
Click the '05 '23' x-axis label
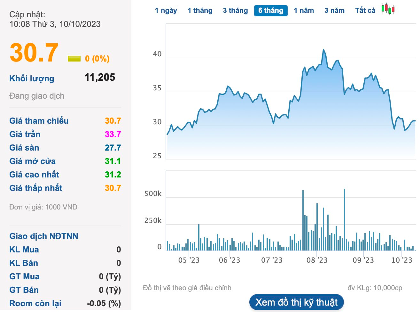click(x=189, y=260)
